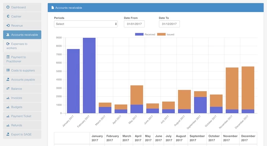This screenshot has height=146, width=267.
Task: Select Export to SAGE option
Action: [x=22, y=134]
